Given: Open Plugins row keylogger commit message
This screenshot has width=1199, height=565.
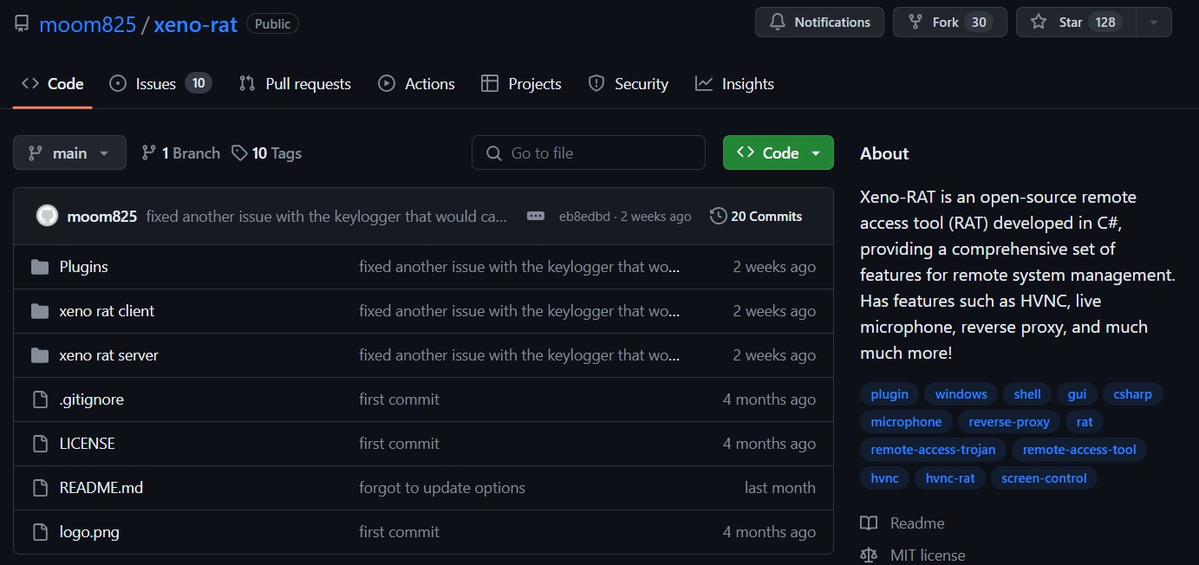Looking at the screenshot, I should click(x=519, y=267).
